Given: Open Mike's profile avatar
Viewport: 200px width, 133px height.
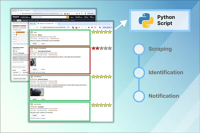Looking at the screenshot, I should 32,32.
